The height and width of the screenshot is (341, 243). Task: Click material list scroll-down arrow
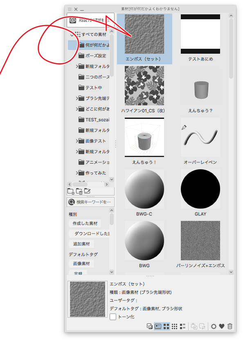[231, 272]
